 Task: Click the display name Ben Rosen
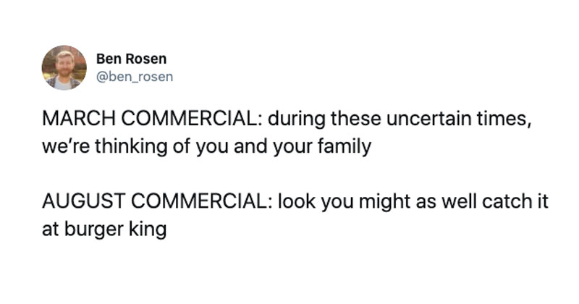tap(132, 59)
